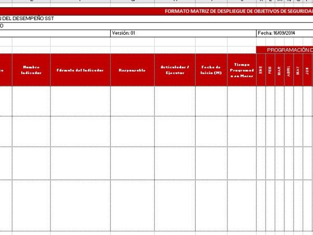Click first empty cell under Responsable
The height and width of the screenshot is (235, 313).
132,101
